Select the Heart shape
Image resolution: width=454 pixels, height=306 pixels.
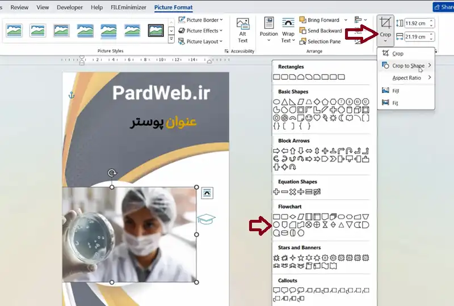click(317, 118)
